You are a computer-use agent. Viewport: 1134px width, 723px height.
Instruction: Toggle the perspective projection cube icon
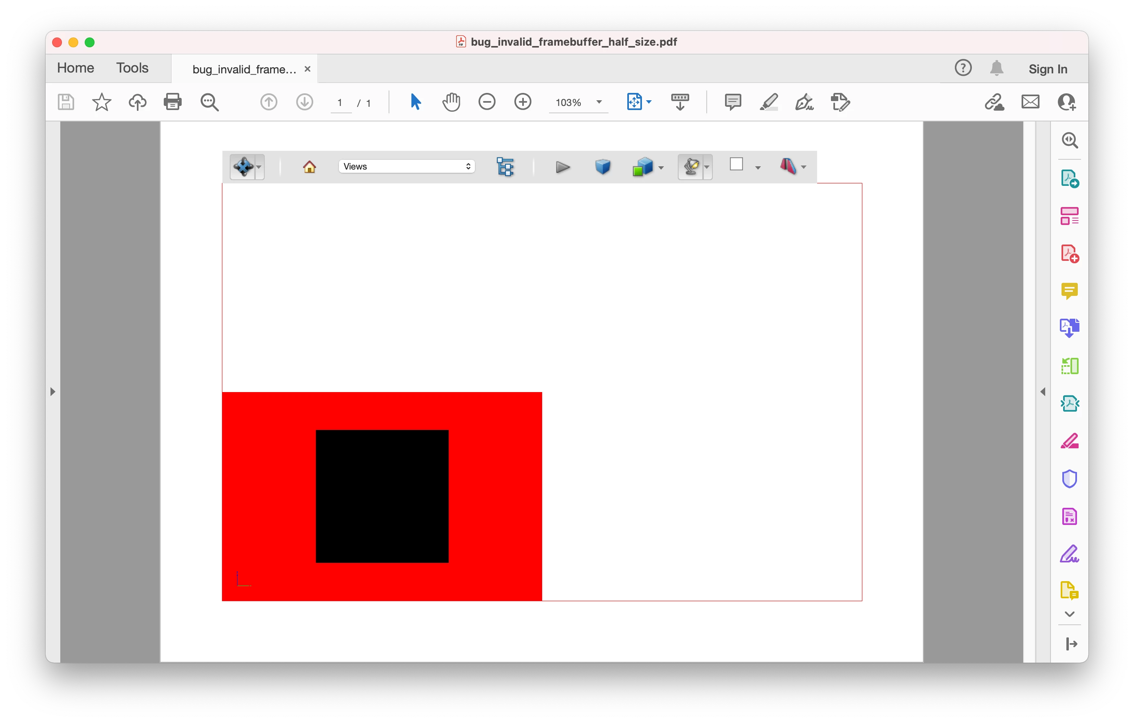pyautogui.click(x=602, y=167)
